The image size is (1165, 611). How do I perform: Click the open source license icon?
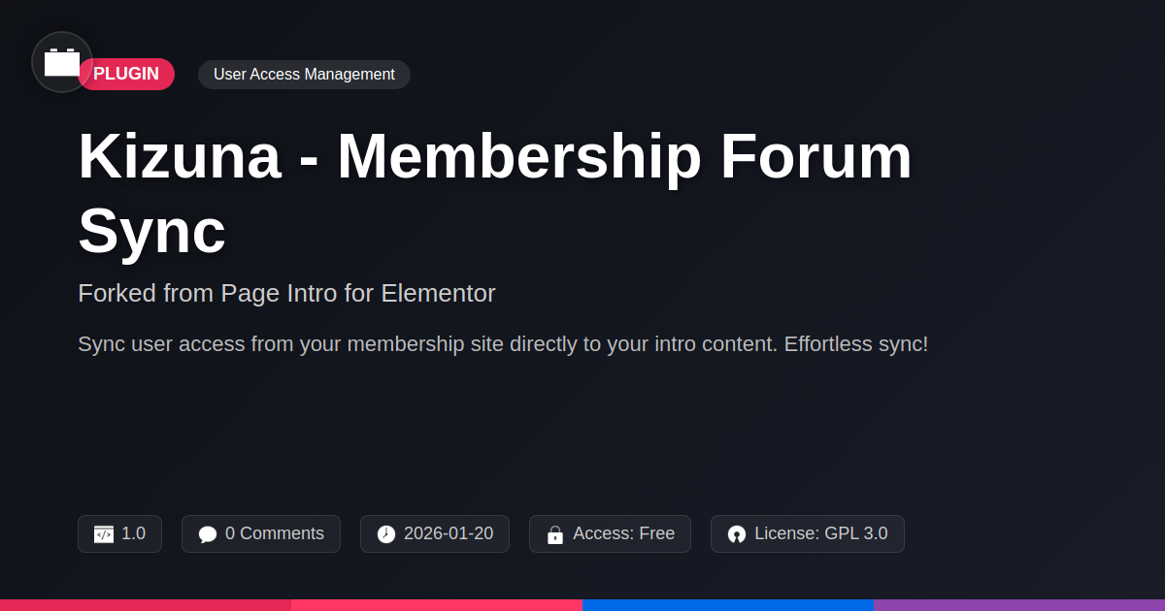click(737, 534)
